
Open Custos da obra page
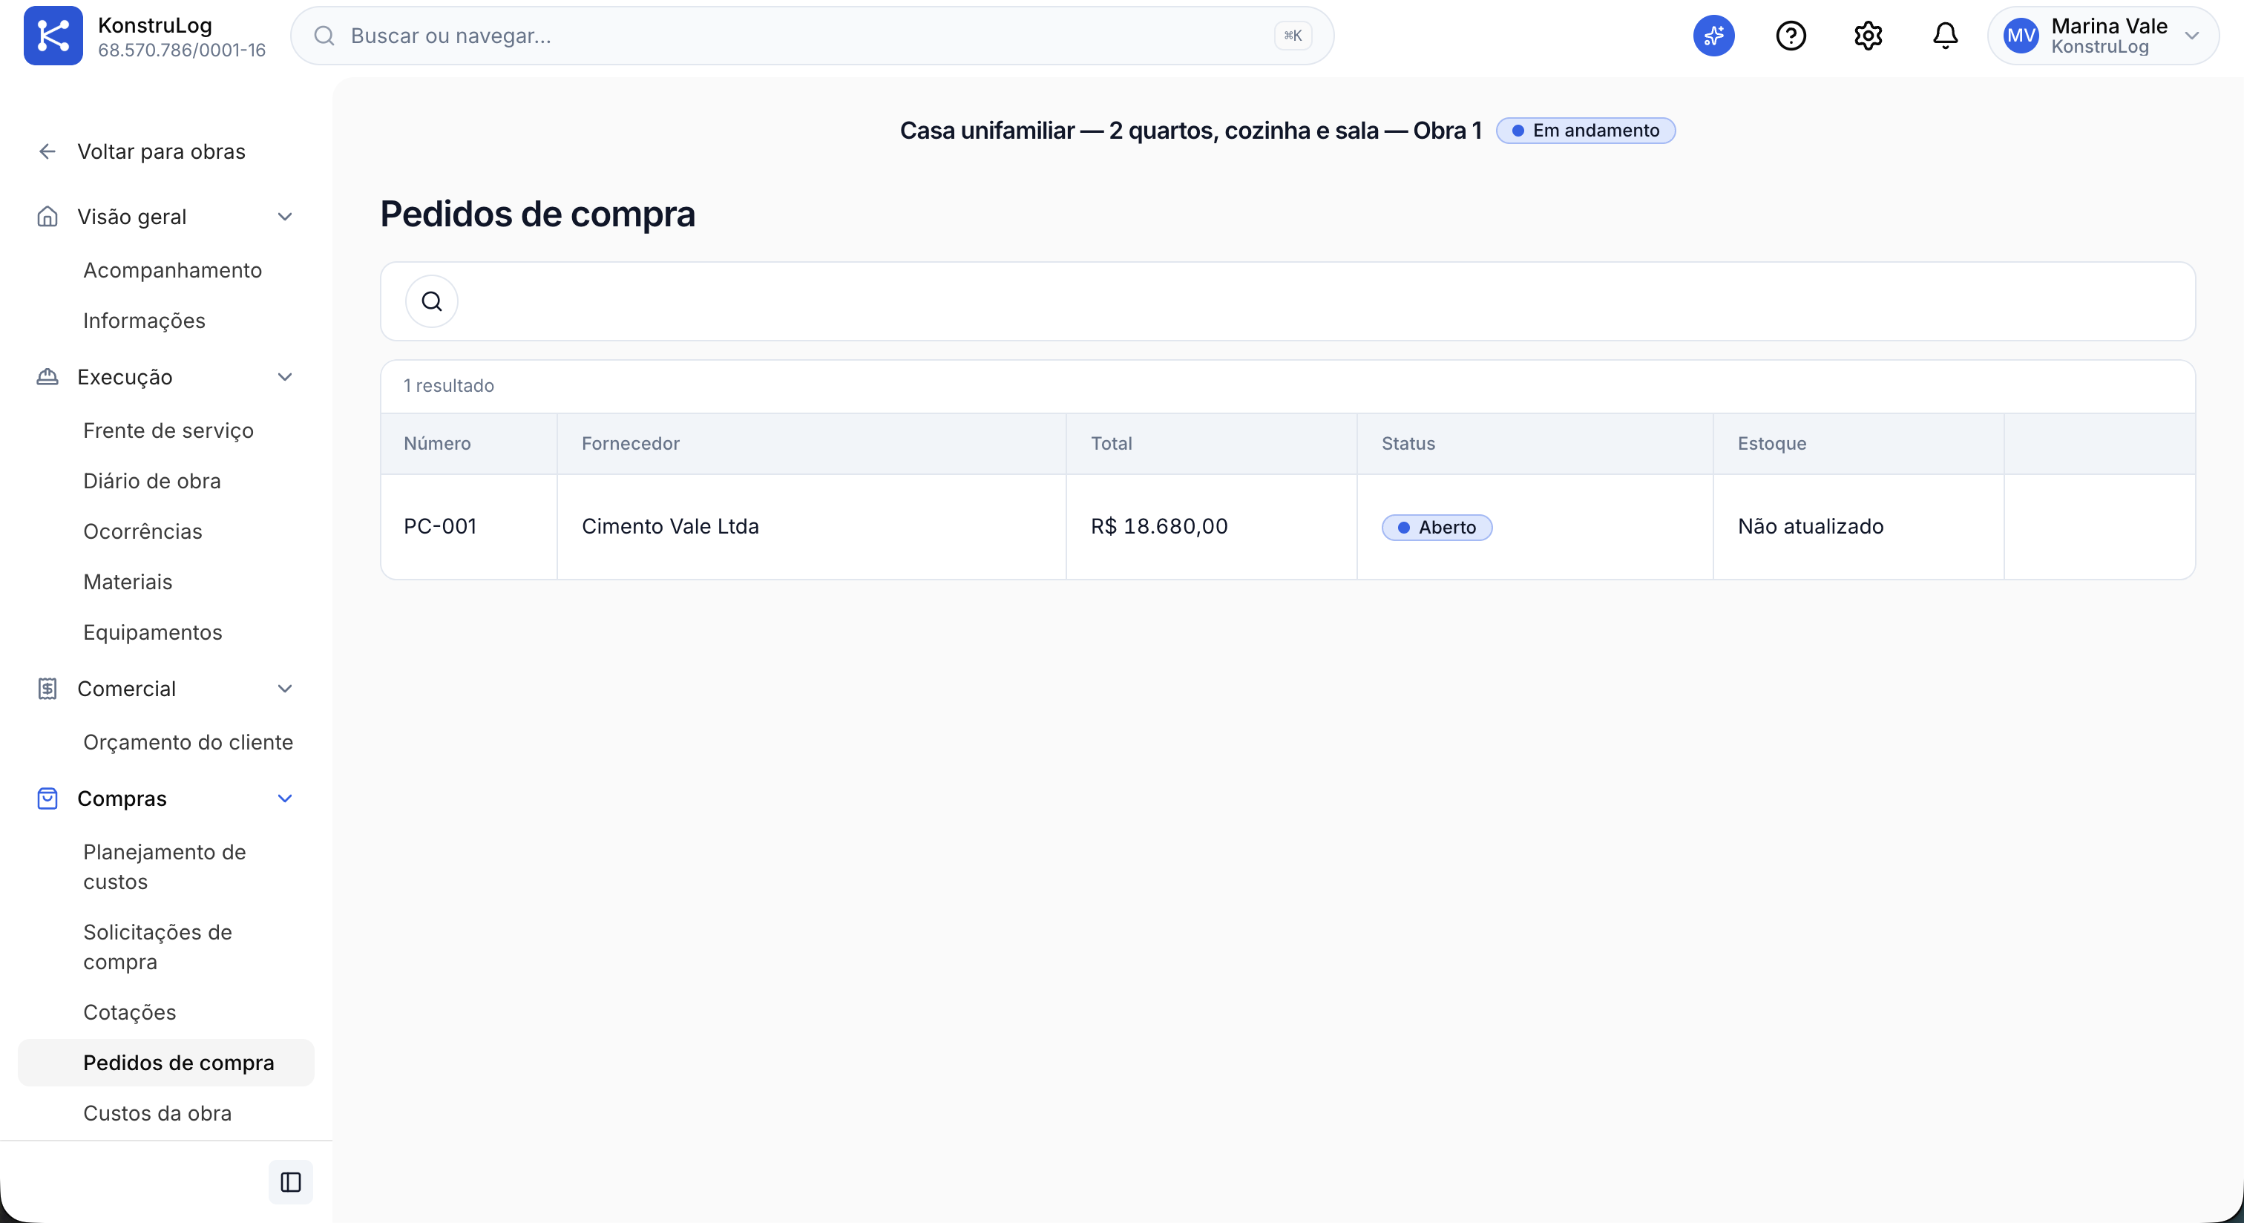point(157,1113)
